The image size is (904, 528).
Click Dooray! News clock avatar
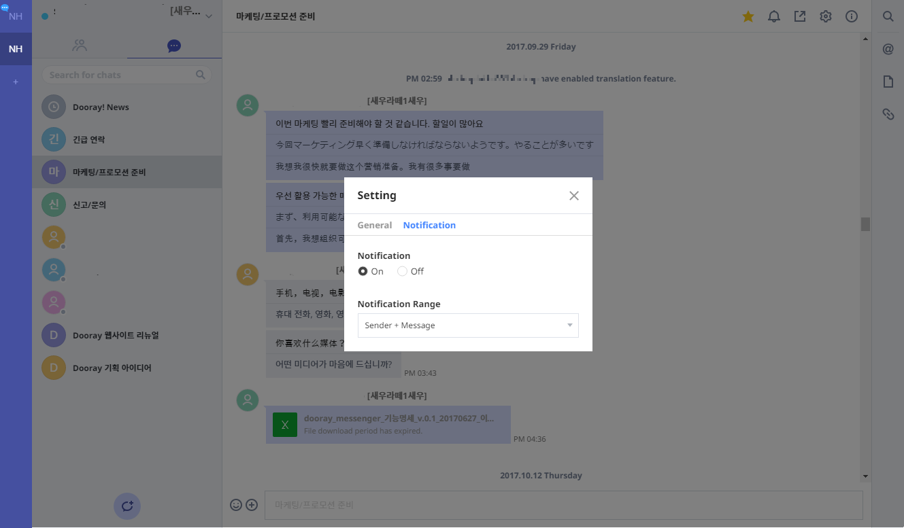tap(54, 107)
